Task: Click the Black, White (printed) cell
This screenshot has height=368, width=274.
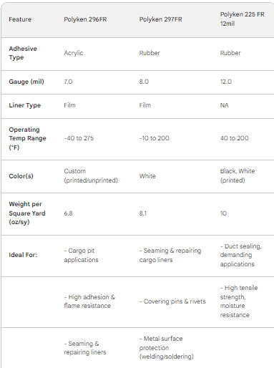Action: (238, 175)
